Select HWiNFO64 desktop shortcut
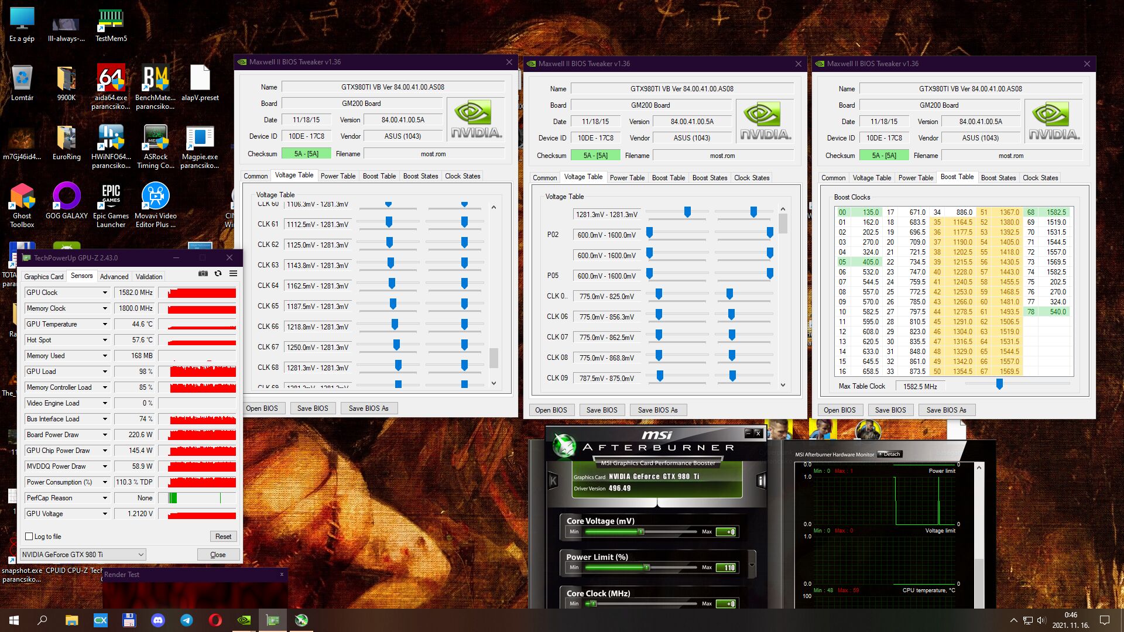The height and width of the screenshot is (632, 1124). coord(111,146)
